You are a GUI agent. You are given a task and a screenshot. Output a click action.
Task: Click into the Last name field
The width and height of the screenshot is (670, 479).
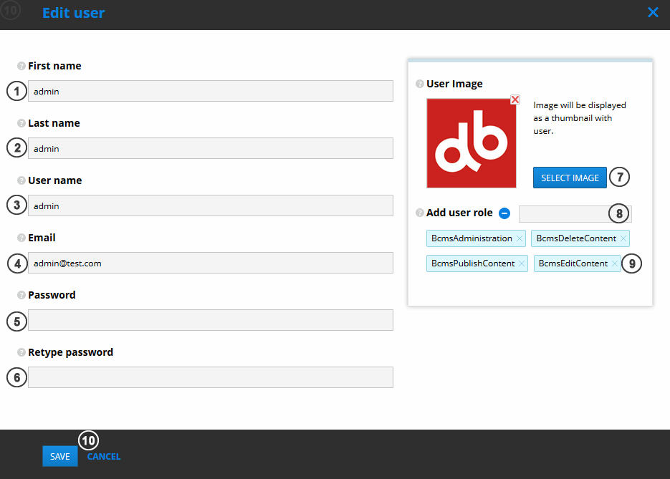coord(210,148)
